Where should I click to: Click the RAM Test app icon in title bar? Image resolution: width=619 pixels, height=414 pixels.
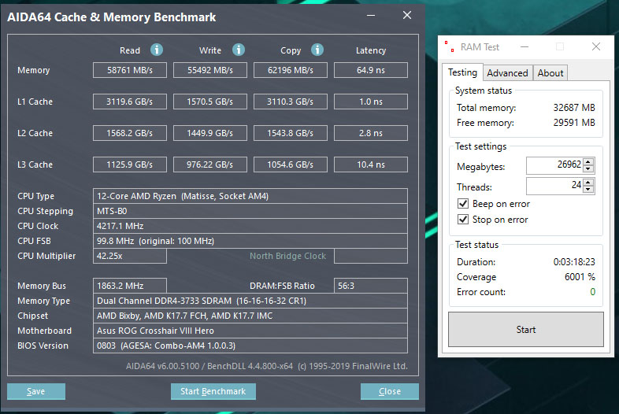pos(449,46)
